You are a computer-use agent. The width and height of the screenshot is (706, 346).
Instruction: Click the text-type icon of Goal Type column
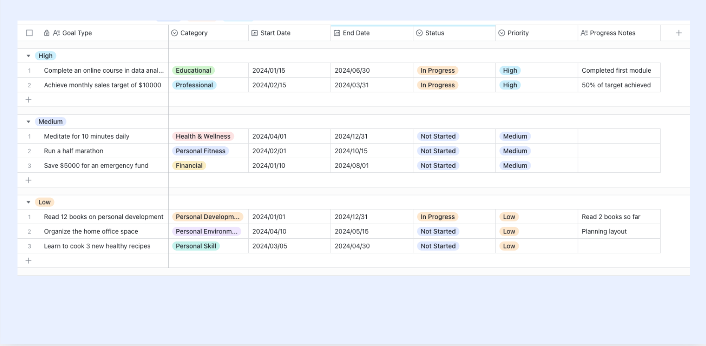(56, 33)
